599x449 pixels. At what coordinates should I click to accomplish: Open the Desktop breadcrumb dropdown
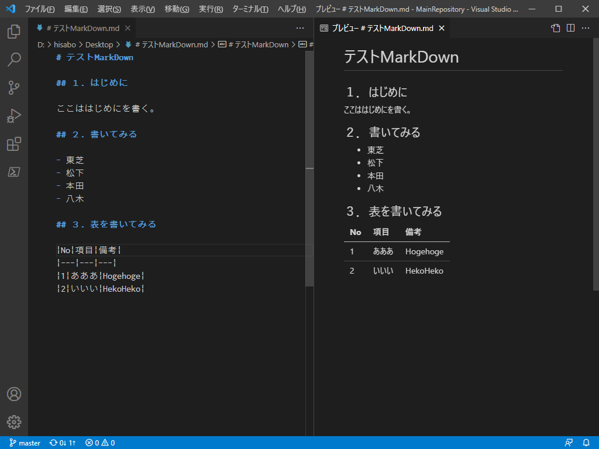[99, 44]
